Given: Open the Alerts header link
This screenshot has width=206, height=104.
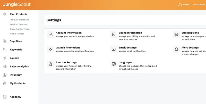Looking at the screenshot, I should coord(186,5).
